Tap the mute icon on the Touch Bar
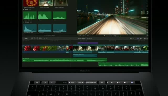Viewport: 168px width, 96px height. [x=125, y=82]
